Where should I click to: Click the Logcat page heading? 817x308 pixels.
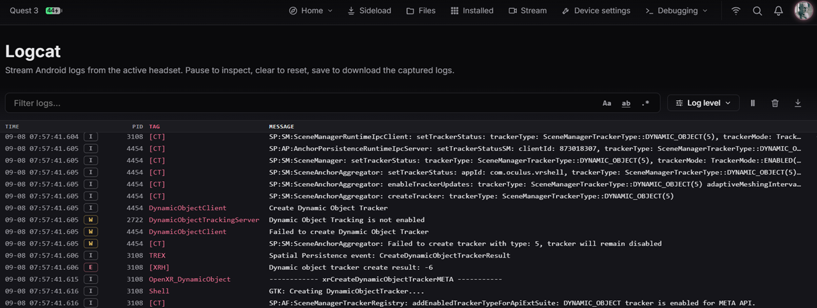33,52
